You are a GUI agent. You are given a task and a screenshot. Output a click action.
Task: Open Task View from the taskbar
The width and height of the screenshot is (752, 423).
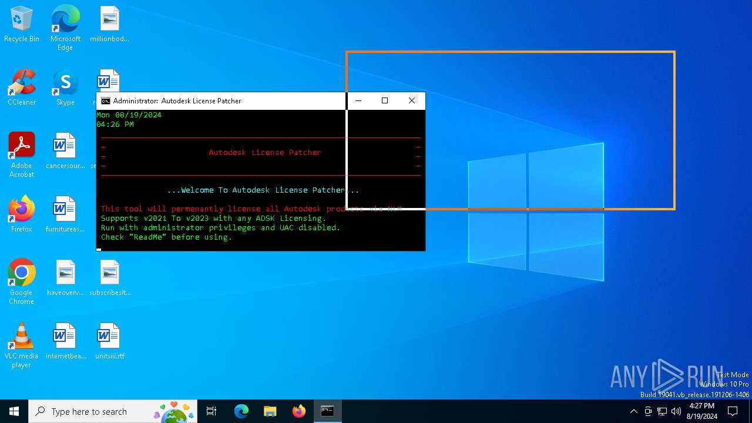coord(211,411)
